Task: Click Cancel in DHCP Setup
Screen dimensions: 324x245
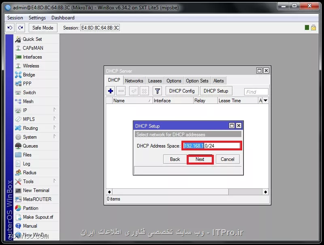Action: click(228, 159)
